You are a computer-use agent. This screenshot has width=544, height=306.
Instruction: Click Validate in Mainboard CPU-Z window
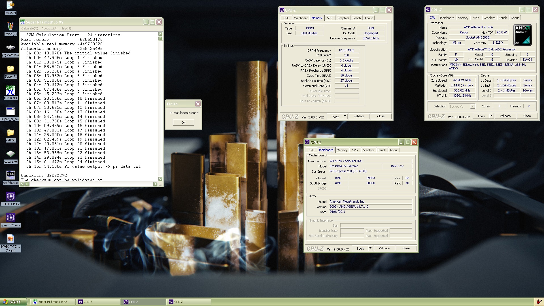point(384,248)
